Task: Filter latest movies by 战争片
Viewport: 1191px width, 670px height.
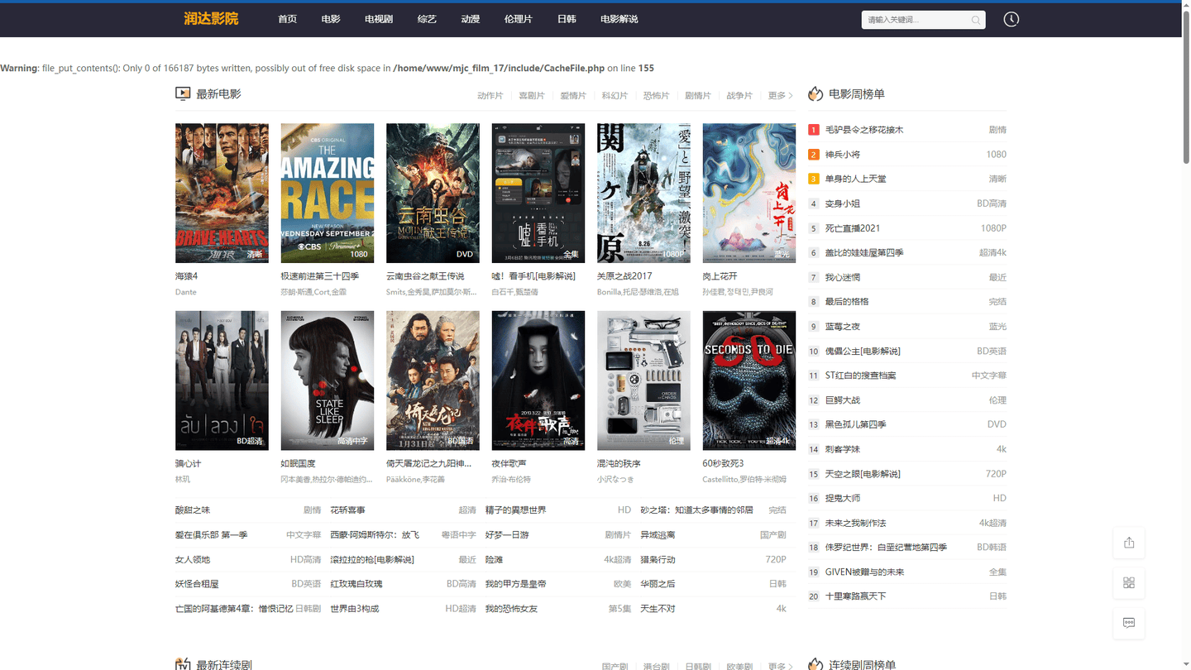Action: 739,96
